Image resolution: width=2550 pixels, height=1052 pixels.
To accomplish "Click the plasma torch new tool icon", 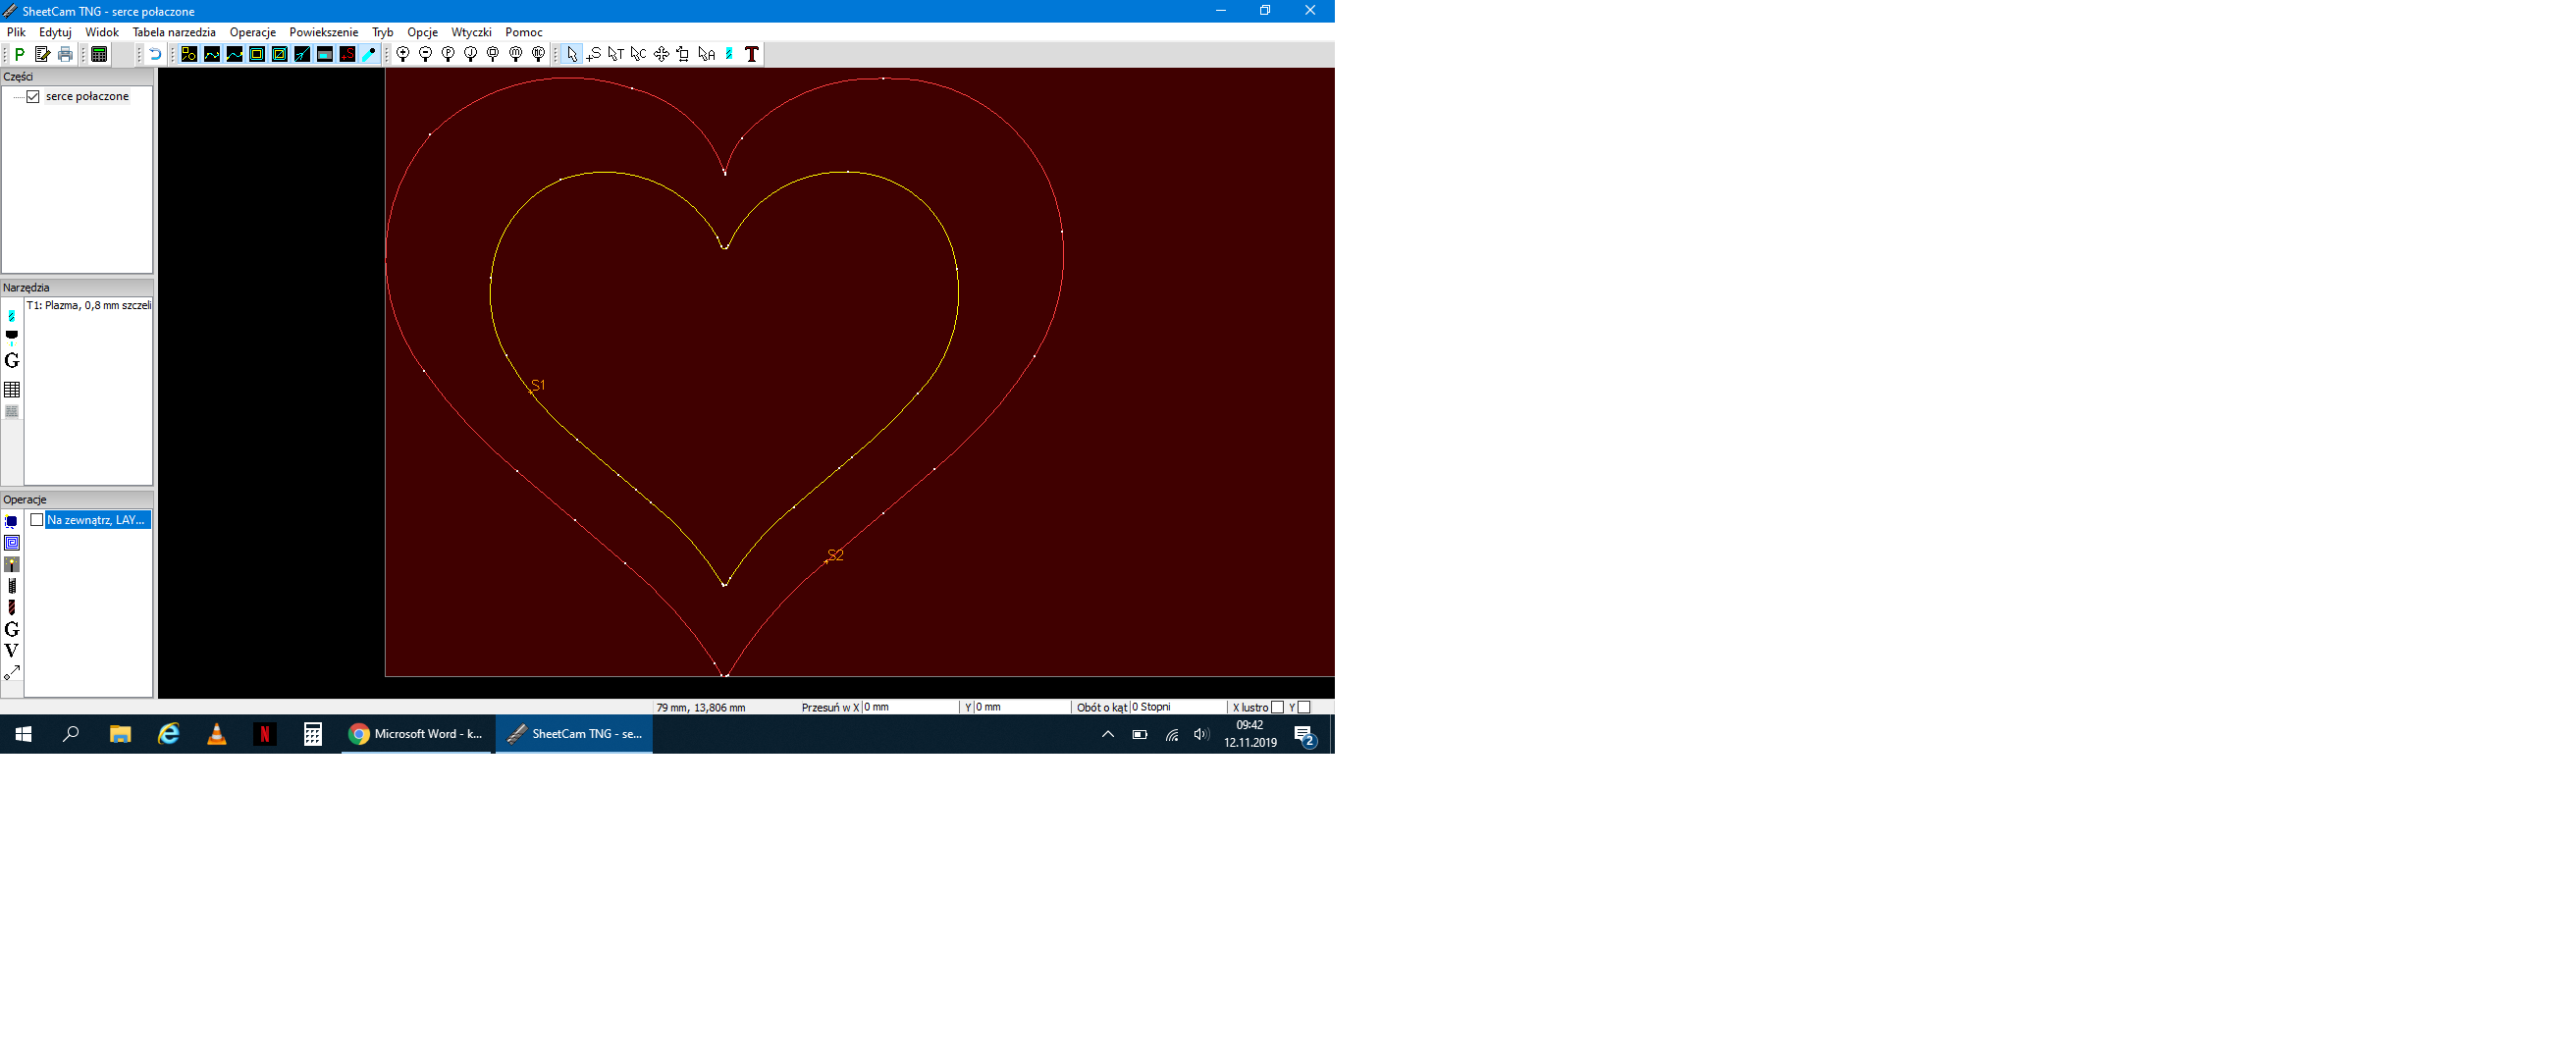I will [x=12, y=338].
